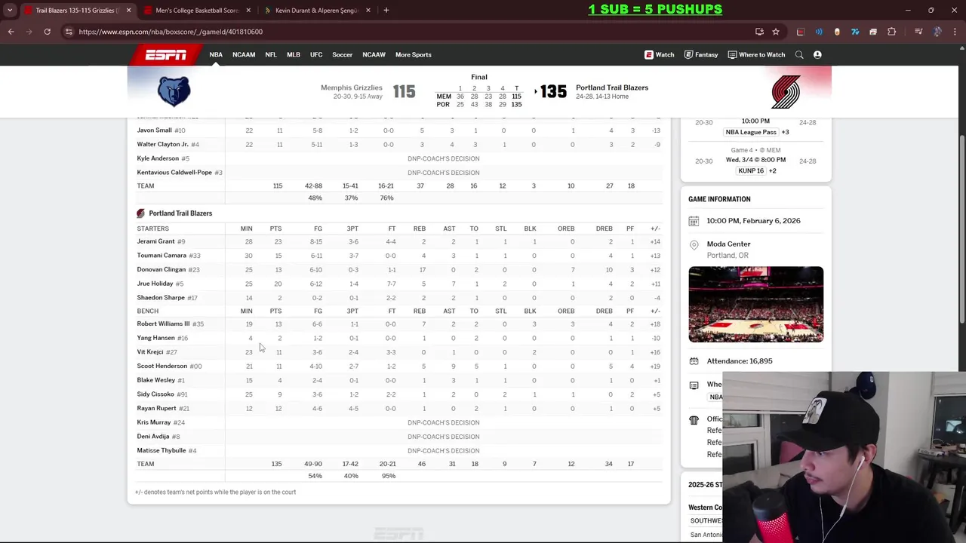
Task: Open the NBA section
Action: [x=216, y=54]
